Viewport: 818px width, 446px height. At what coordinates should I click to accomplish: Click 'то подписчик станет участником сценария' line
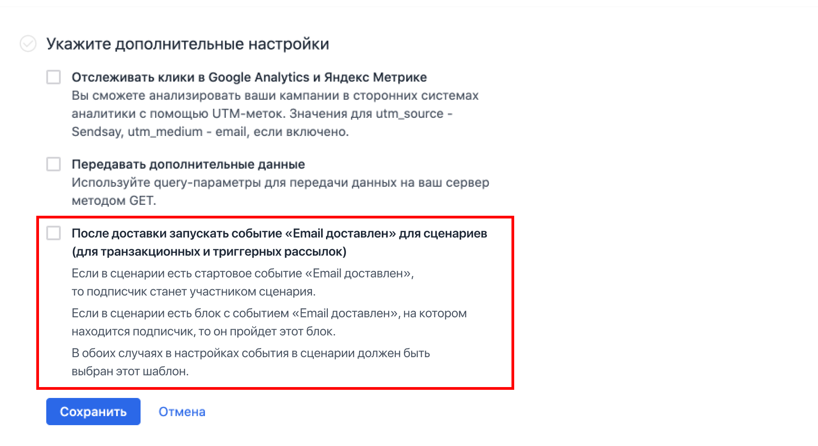pos(194,291)
